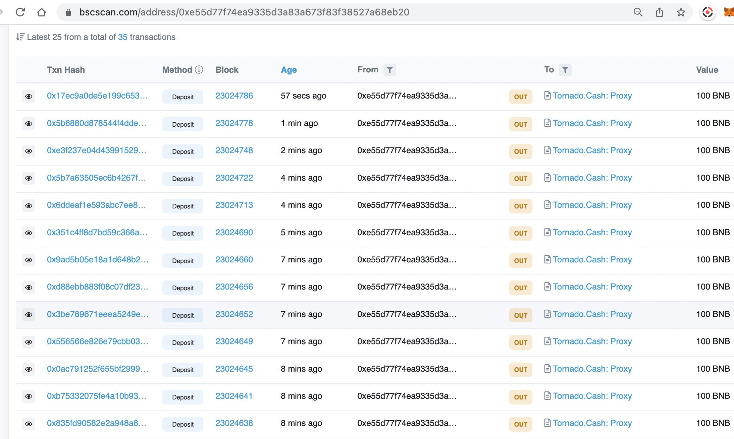Open the MetaMask fox extension
This screenshot has height=439, width=734.
[x=729, y=12]
